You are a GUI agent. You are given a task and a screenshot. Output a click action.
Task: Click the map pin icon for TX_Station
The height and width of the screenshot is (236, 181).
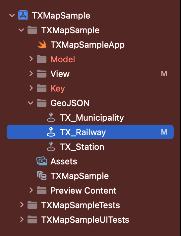click(x=51, y=147)
